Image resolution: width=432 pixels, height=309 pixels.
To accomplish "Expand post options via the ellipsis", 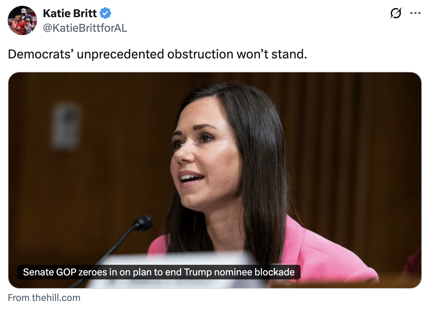I will 415,13.
